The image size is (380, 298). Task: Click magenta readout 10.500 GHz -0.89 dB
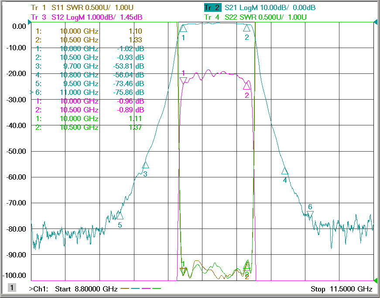click(x=90, y=110)
